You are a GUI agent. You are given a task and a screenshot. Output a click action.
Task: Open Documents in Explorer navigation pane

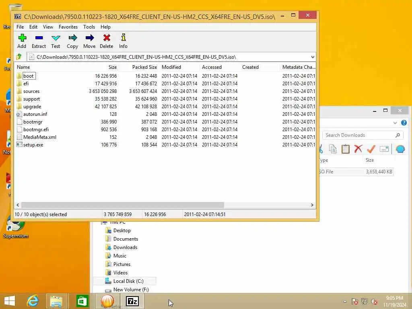[x=126, y=239]
